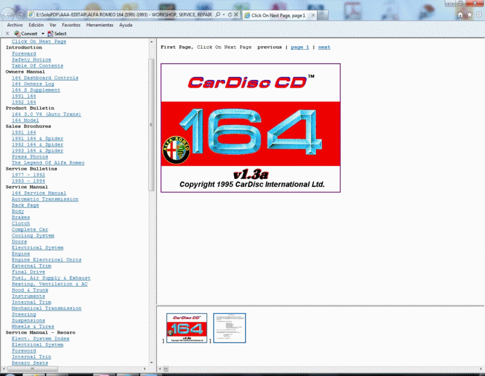Click the left panel scroll down arrow

[151, 363]
